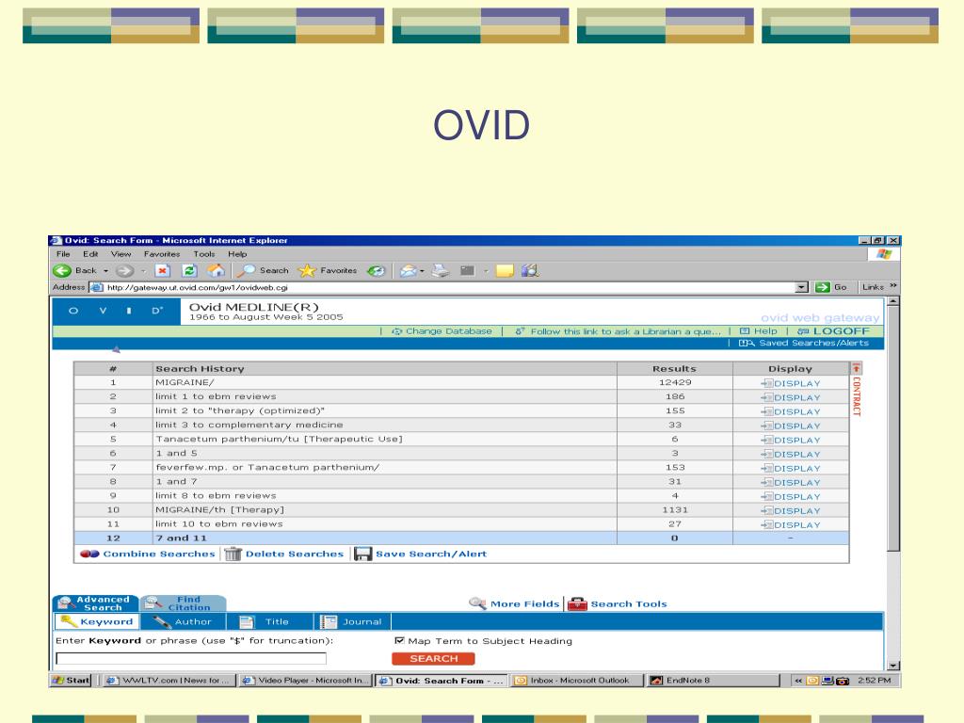The width and height of the screenshot is (964, 723).
Task: Open the Forward button history dropdown
Action: [x=143, y=271]
